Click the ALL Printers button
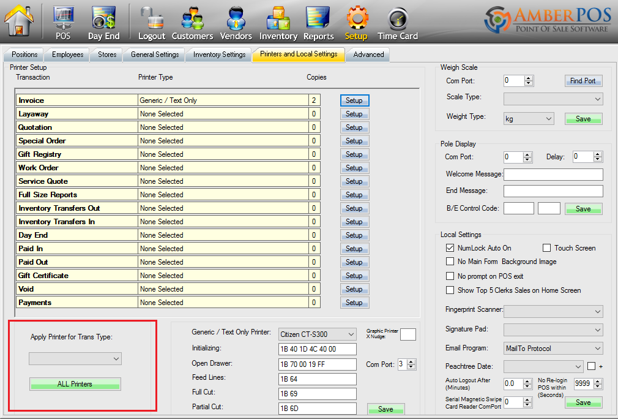The height and width of the screenshot is (419, 618). (75, 384)
